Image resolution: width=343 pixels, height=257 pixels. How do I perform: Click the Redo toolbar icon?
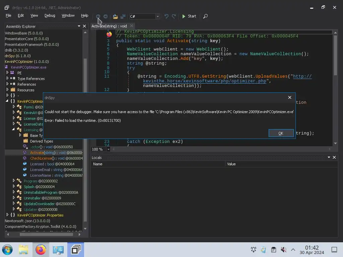coord(174,16)
